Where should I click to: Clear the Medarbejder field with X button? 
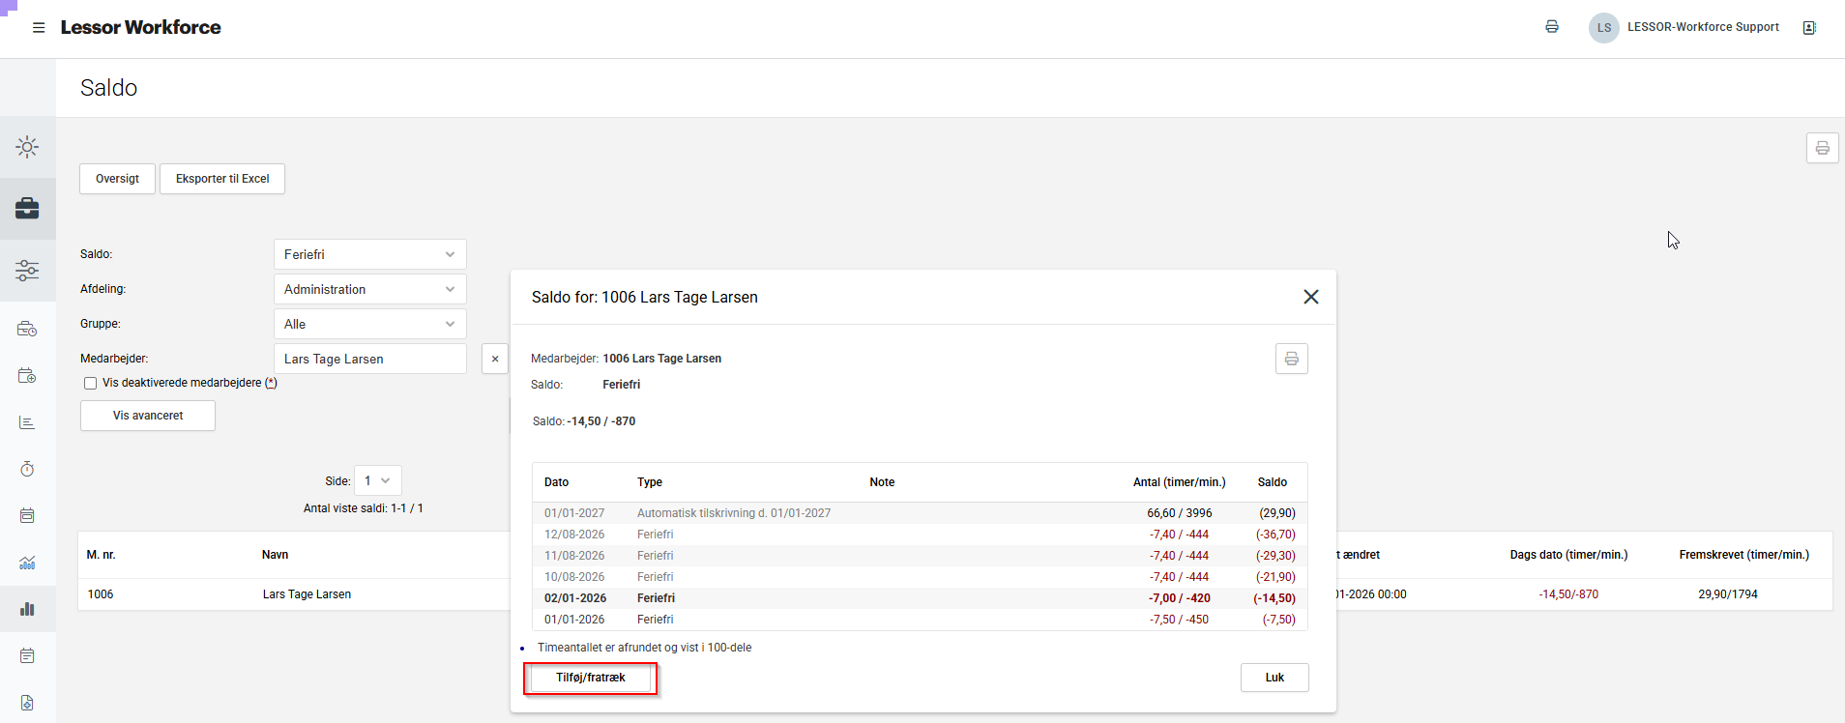495,359
